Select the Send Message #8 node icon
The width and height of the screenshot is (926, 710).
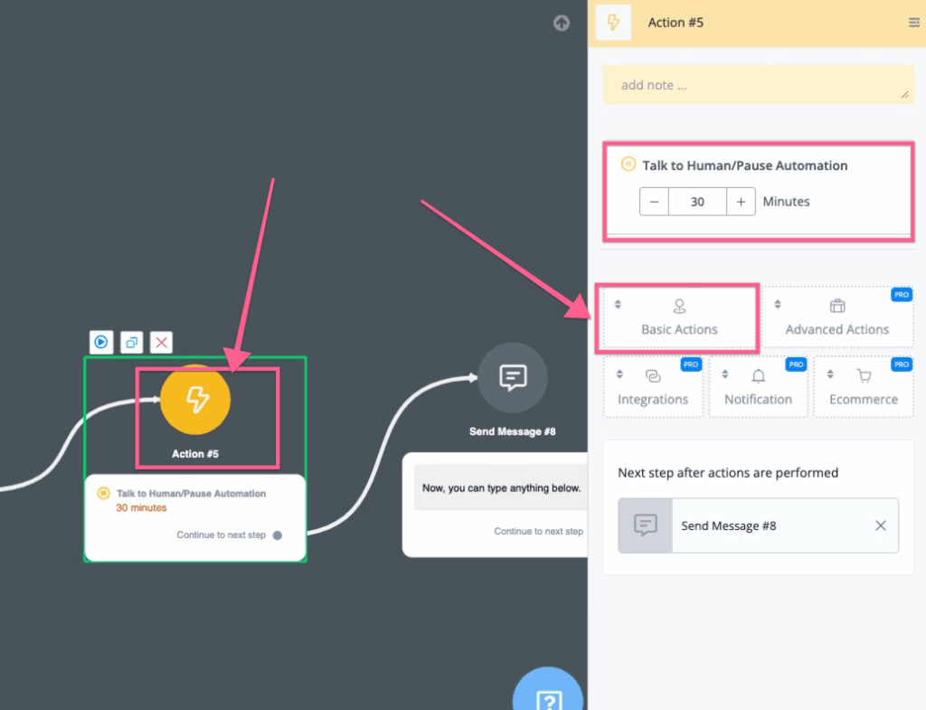513,378
